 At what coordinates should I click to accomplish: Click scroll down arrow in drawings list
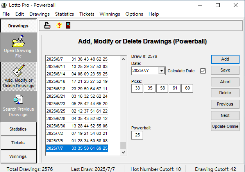[123, 152]
